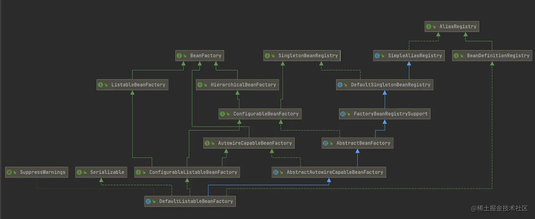
Task: Click the green lock icon beside BeanDefinitionRegistry
Action: (x=462, y=56)
